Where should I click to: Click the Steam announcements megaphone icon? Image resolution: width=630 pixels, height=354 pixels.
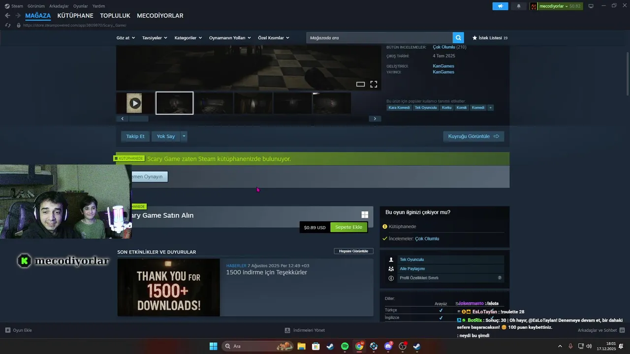point(500,6)
